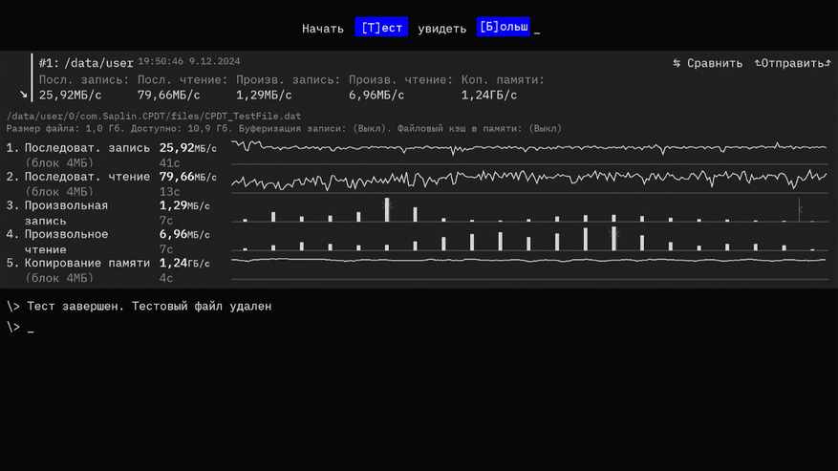The height and width of the screenshot is (471, 838).
Task: Click the [Б]ольш button to see more
Action: pyautogui.click(x=503, y=28)
